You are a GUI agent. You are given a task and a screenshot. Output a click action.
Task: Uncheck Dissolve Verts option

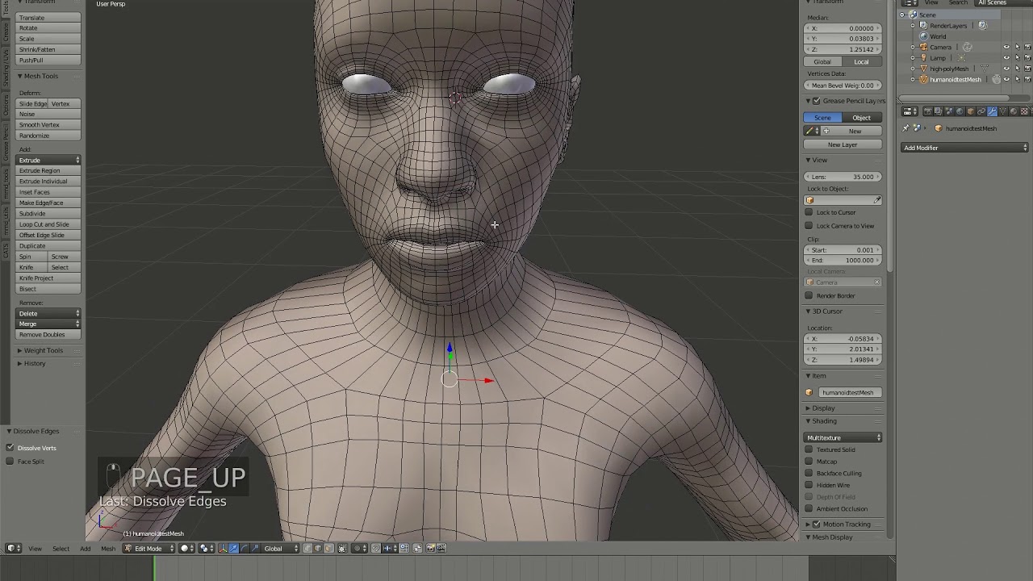pyautogui.click(x=10, y=448)
